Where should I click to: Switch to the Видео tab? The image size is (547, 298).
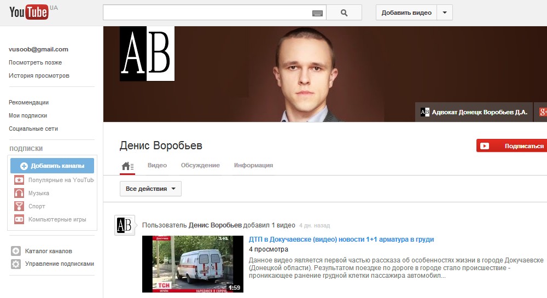point(157,165)
